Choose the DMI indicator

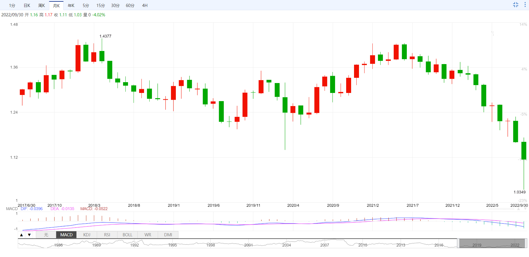[168, 235]
